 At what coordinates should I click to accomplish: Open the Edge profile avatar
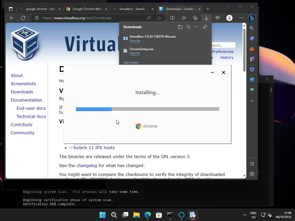coord(229,18)
